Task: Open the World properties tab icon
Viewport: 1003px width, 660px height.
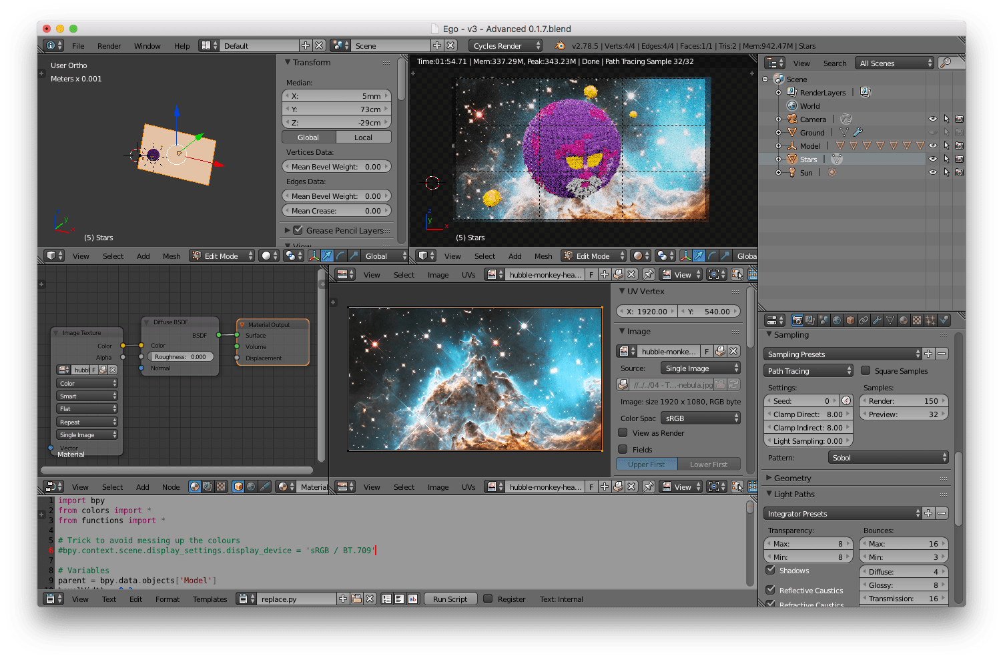Action: 837,320
